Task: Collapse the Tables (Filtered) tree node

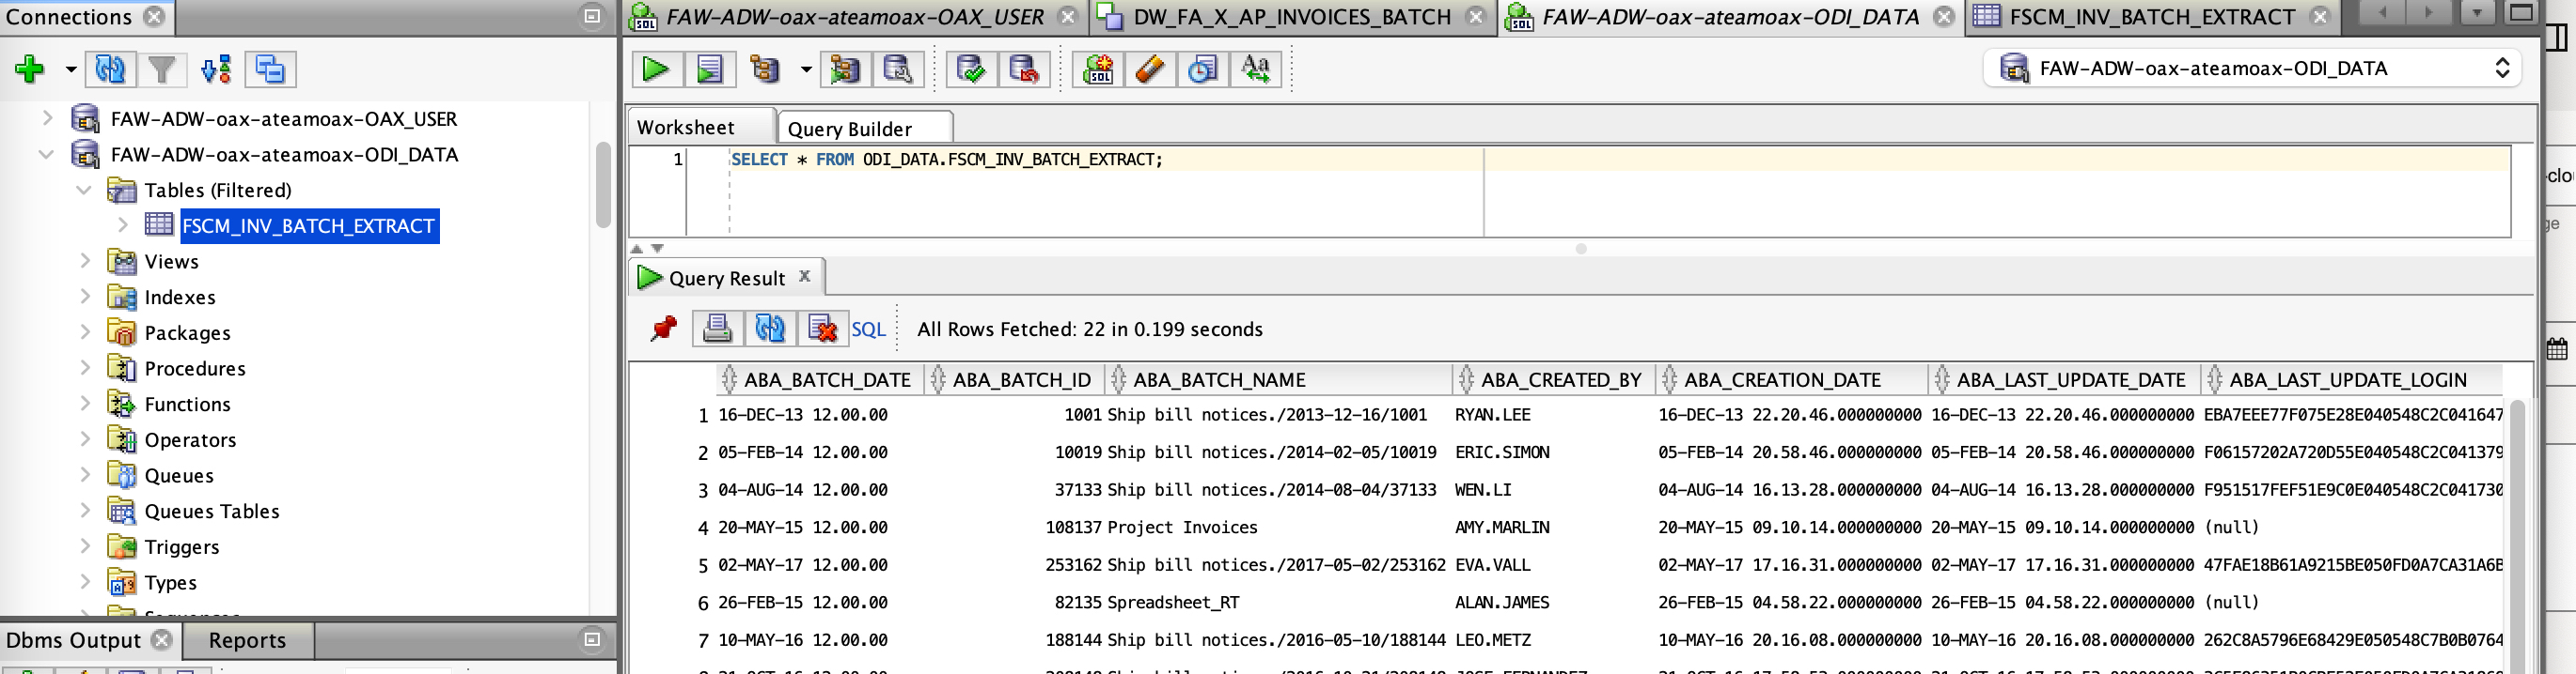Action: (84, 190)
